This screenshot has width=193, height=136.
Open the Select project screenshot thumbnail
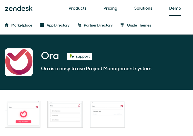coord(65,114)
